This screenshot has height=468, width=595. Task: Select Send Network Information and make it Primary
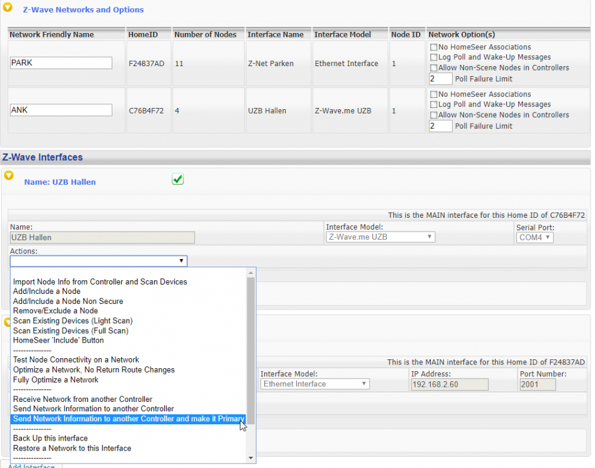(x=128, y=419)
